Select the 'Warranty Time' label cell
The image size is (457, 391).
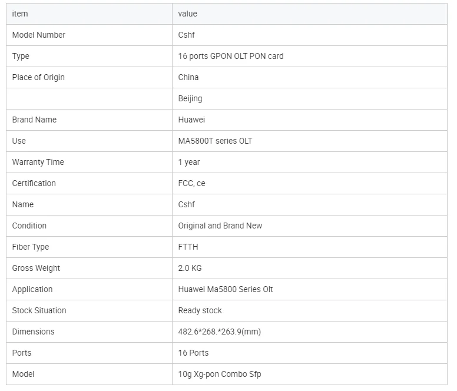(x=38, y=162)
